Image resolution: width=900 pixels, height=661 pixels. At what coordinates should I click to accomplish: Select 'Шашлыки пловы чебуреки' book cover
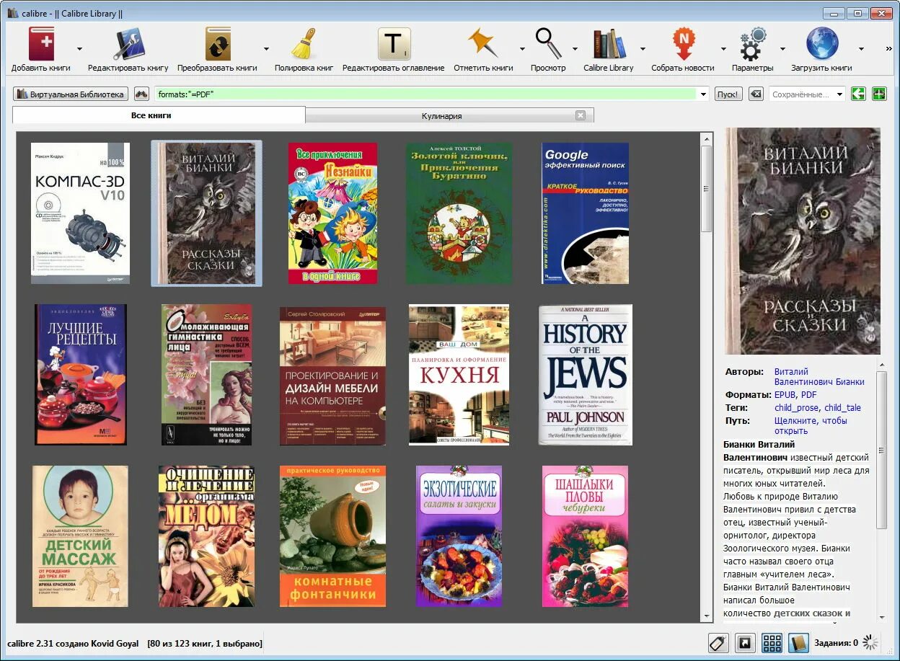pyautogui.click(x=585, y=536)
